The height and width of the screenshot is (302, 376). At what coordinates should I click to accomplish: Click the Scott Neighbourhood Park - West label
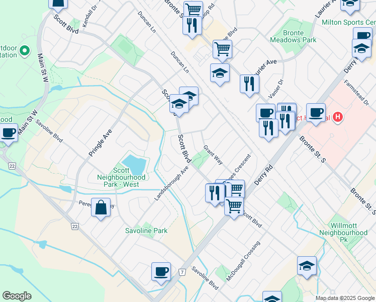point(121,177)
